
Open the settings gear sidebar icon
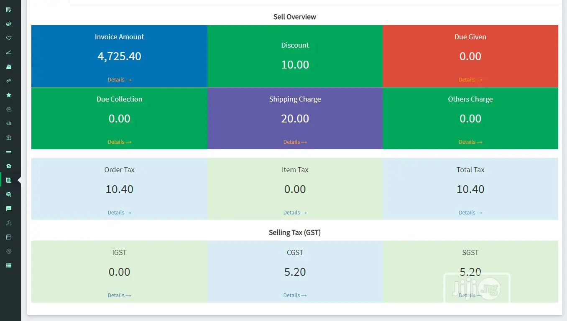click(x=9, y=251)
